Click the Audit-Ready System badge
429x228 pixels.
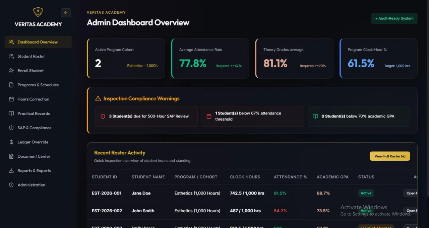click(x=394, y=18)
